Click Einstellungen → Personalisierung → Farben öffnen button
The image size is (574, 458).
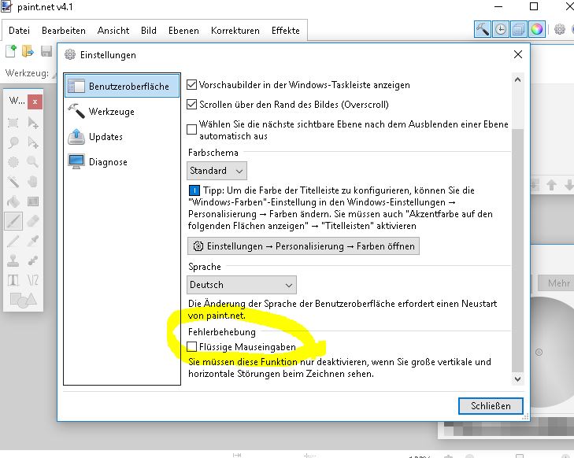[303, 246]
